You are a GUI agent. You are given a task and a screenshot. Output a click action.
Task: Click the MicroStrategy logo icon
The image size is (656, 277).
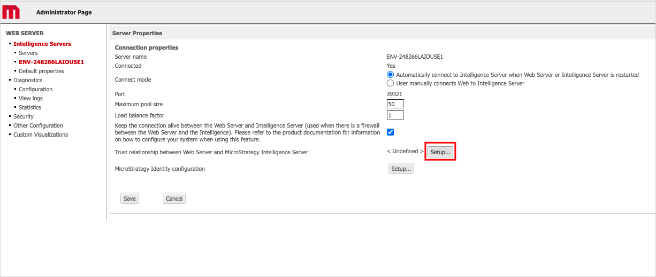11,12
